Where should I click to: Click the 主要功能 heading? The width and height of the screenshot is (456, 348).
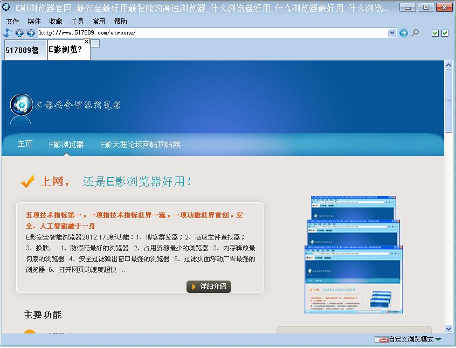point(43,315)
